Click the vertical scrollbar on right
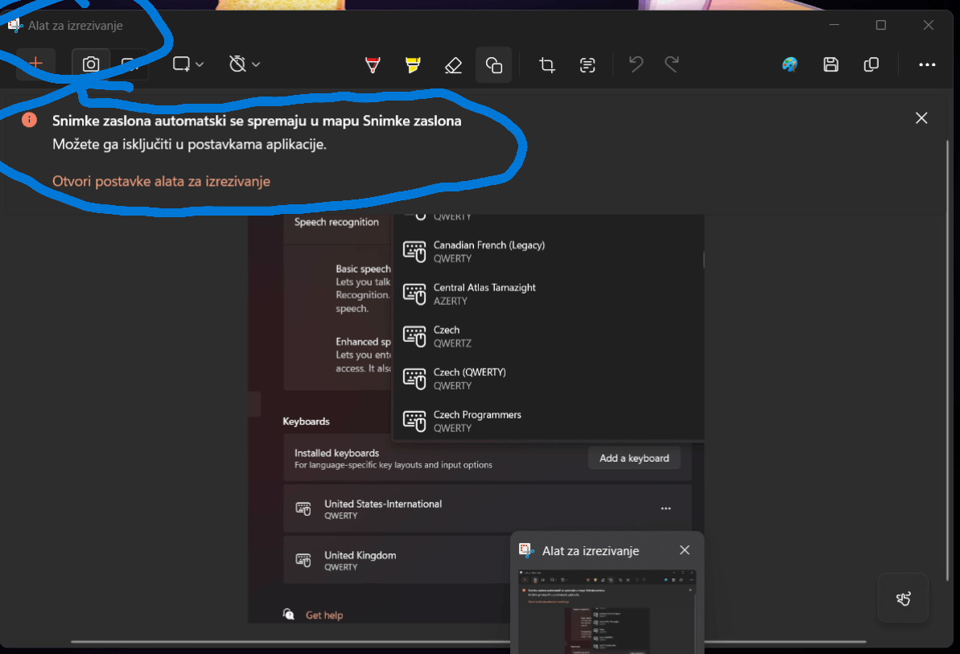This screenshot has width=960, height=654. click(x=947, y=361)
